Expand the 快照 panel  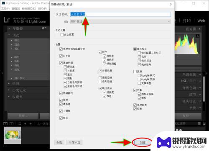pos(9,83)
